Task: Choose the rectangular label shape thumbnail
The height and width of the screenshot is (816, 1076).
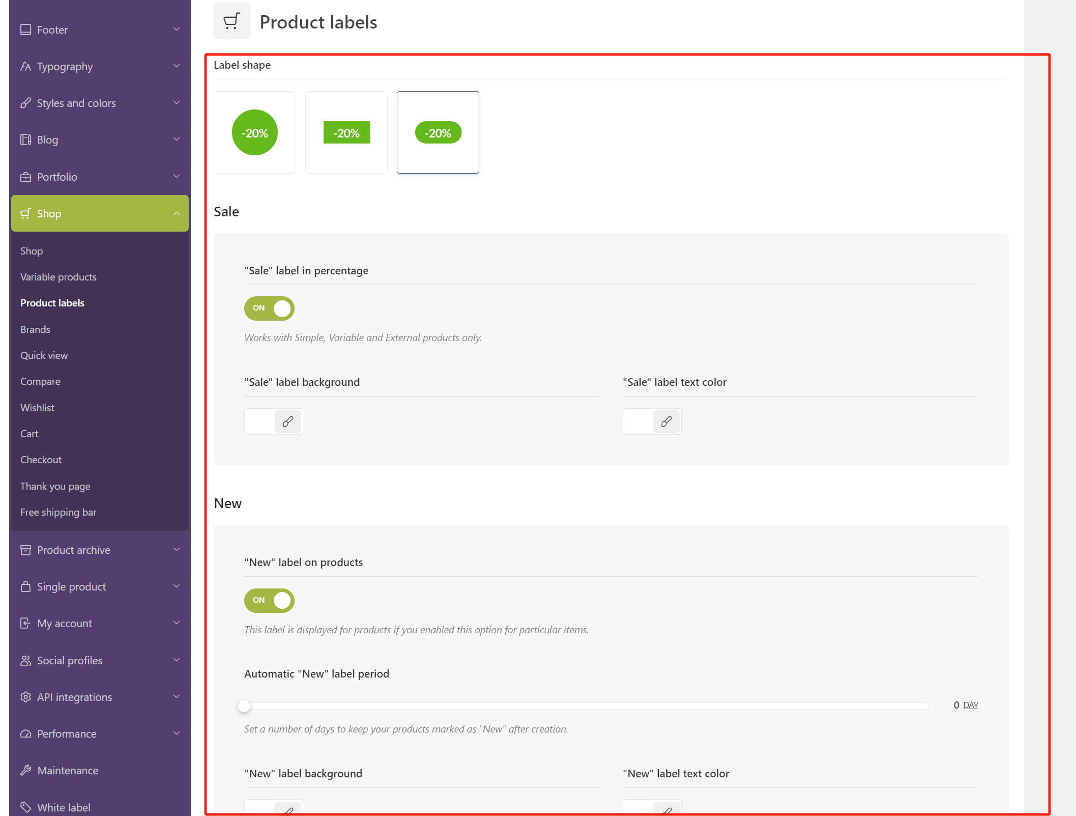Action: [346, 132]
